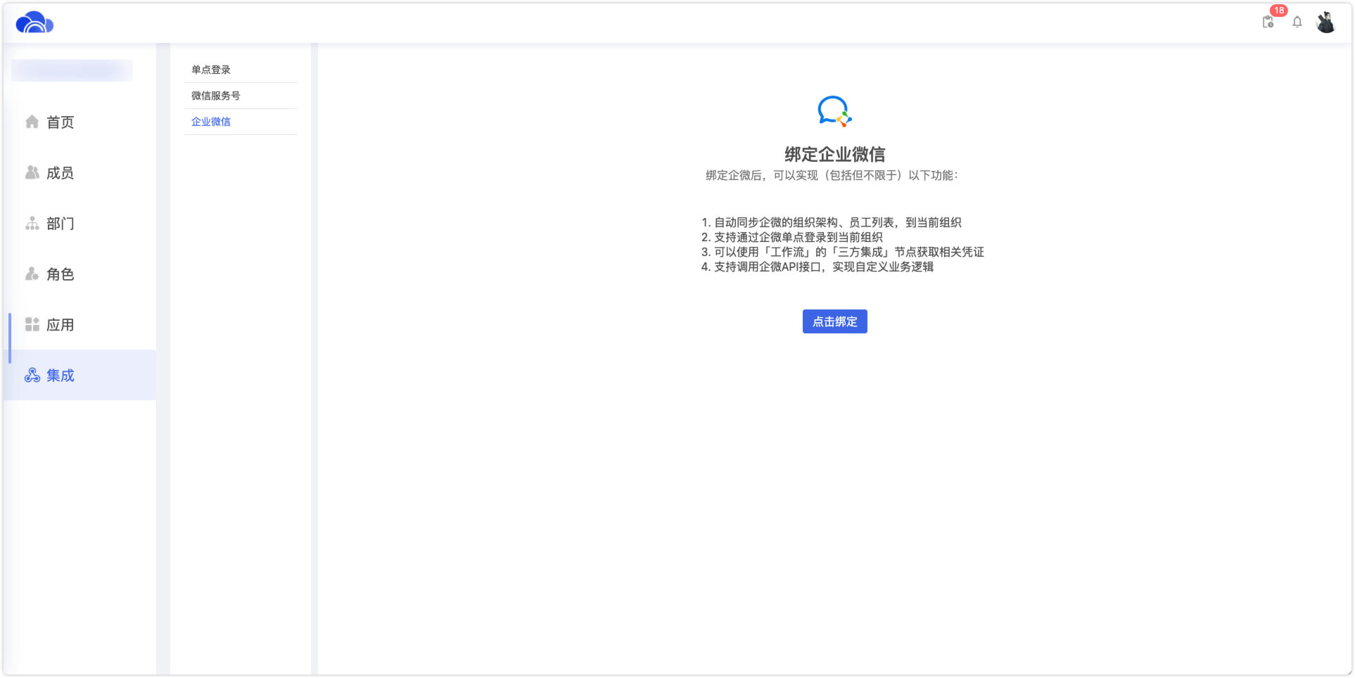The width and height of the screenshot is (1355, 678).
Task: Select the 企业微信 submenu item
Action: tap(241, 122)
